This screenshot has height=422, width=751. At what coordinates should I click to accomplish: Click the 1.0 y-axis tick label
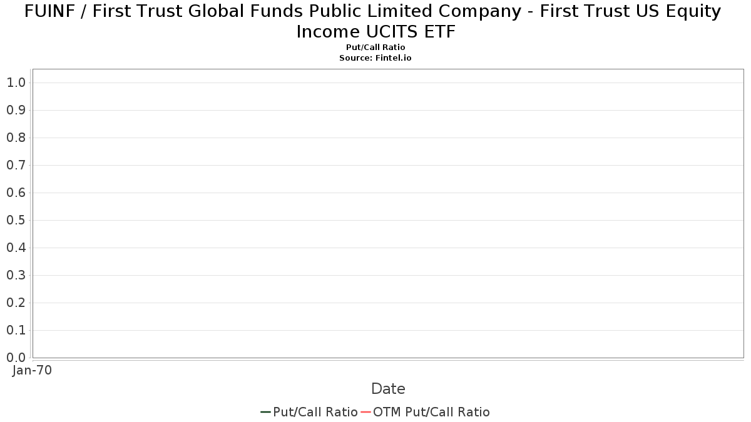[16, 83]
